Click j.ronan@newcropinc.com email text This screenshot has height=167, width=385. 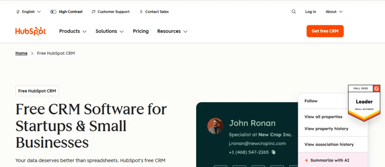coord(257,143)
